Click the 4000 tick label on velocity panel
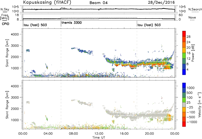Image resolution: width=202 pixels, height=139 pixels. pyautogui.click(x=15, y=86)
